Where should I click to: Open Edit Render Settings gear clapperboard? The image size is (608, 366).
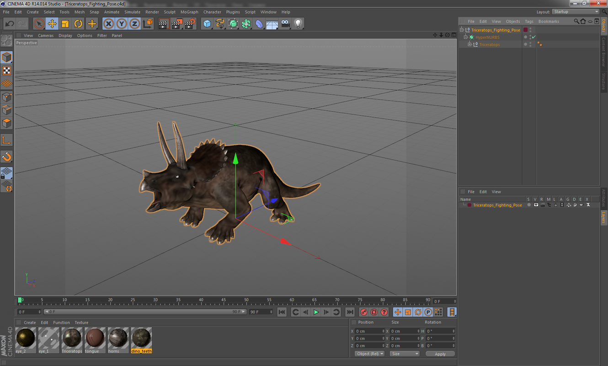point(190,23)
